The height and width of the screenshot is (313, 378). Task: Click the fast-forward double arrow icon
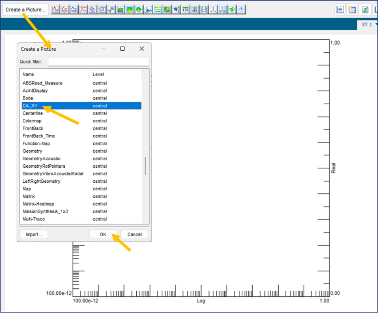point(340,10)
